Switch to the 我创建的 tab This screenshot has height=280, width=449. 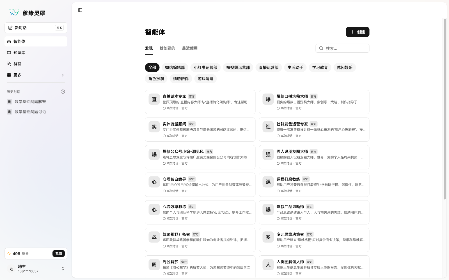pyautogui.click(x=167, y=48)
